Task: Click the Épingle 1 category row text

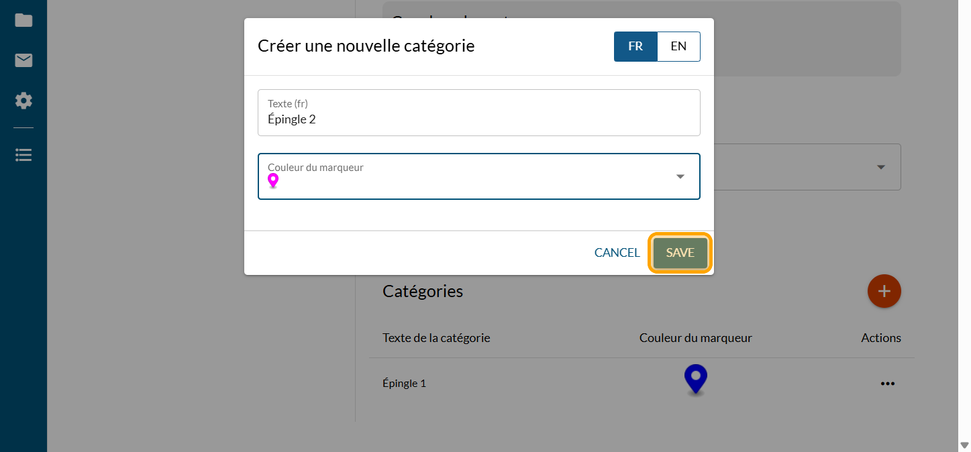Action: 404,384
